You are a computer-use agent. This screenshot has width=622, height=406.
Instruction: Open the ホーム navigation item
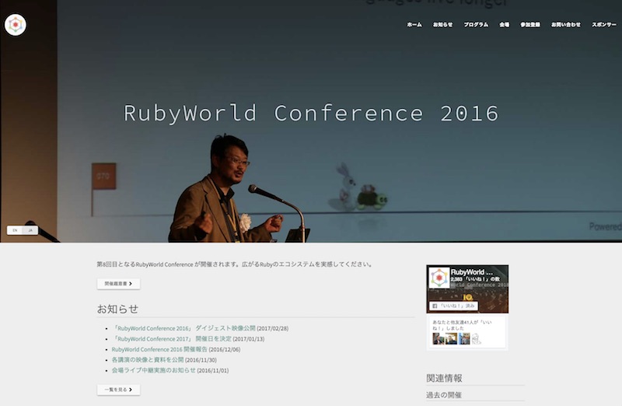(x=414, y=25)
